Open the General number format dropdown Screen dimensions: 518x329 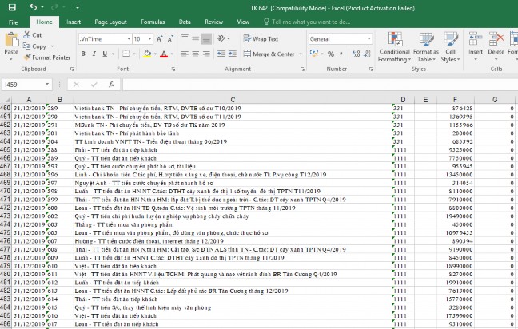coord(369,38)
